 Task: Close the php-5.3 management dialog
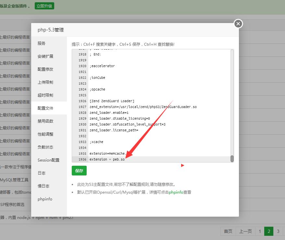tap(238, 24)
